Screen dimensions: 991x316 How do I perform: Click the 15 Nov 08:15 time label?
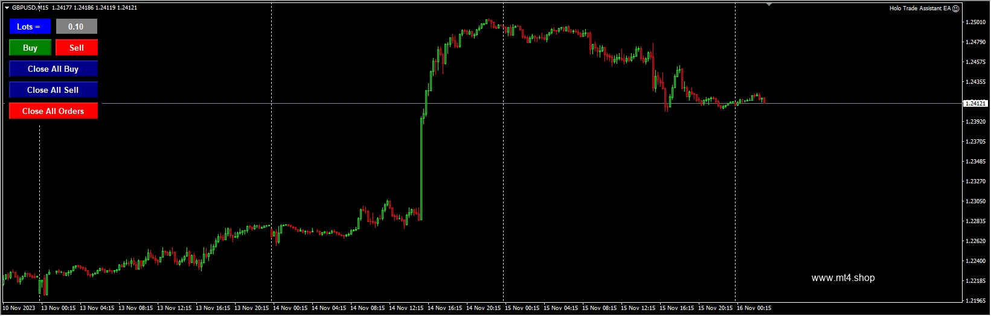tap(600, 308)
